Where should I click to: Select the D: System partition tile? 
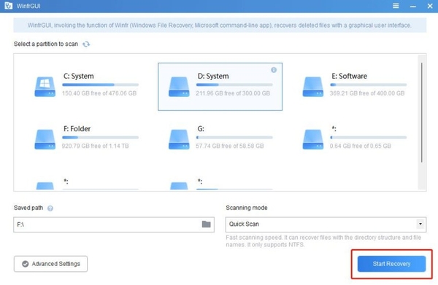click(x=220, y=87)
